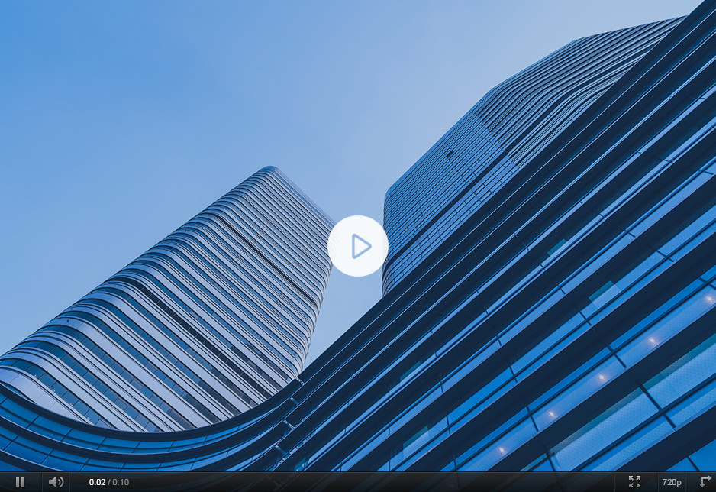
Task: Enter fullscreen with the expand arrows icon
Action: (x=634, y=482)
